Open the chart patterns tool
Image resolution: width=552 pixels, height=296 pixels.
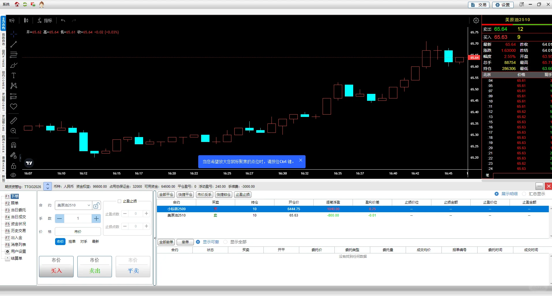(14, 86)
